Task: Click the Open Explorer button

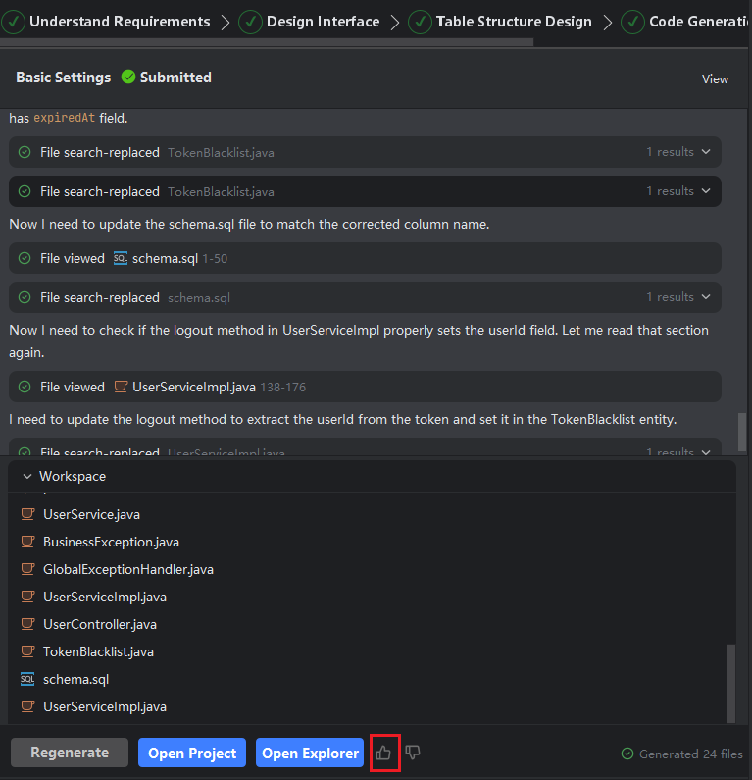Action: click(x=310, y=753)
